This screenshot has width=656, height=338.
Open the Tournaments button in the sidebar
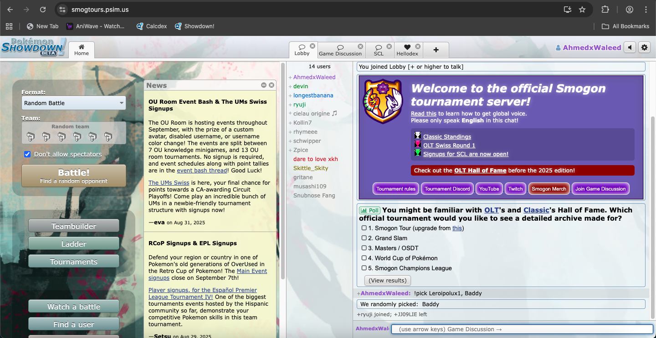[x=74, y=262]
